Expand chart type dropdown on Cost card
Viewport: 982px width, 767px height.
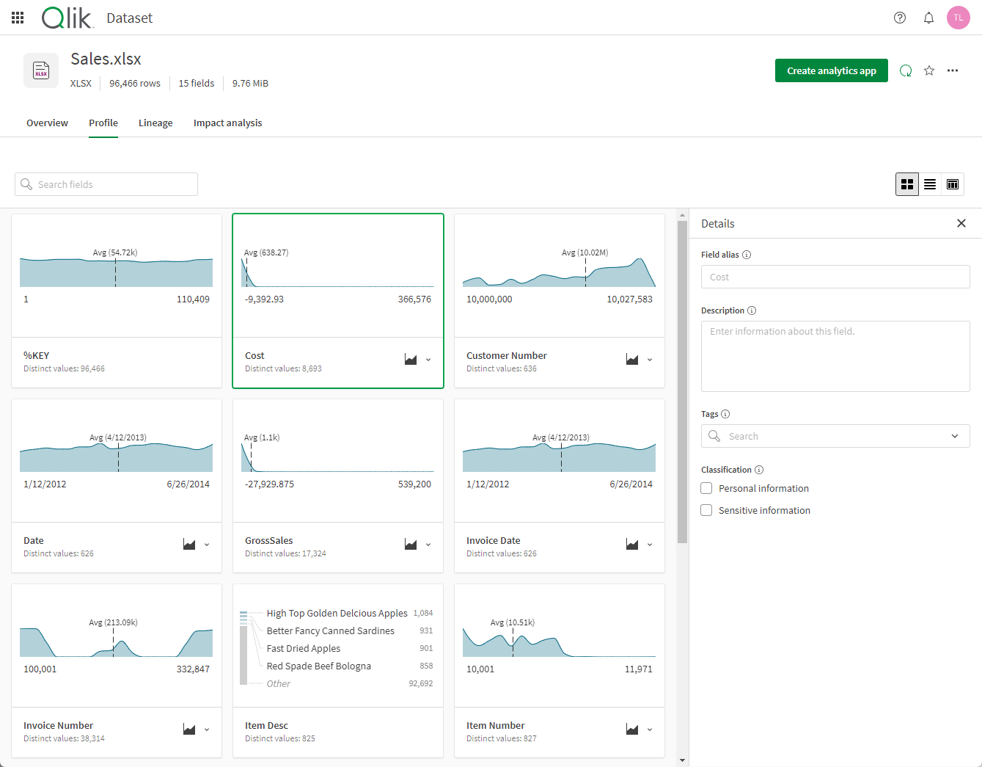(x=428, y=360)
